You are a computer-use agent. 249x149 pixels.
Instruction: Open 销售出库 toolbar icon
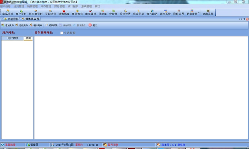[x=64, y=12]
